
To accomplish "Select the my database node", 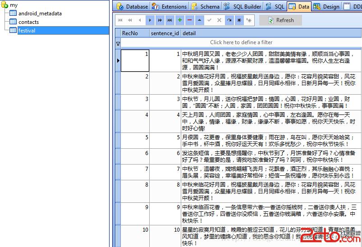I will [14, 5].
